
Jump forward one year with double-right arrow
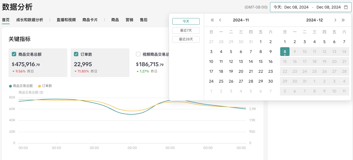point(343,20)
